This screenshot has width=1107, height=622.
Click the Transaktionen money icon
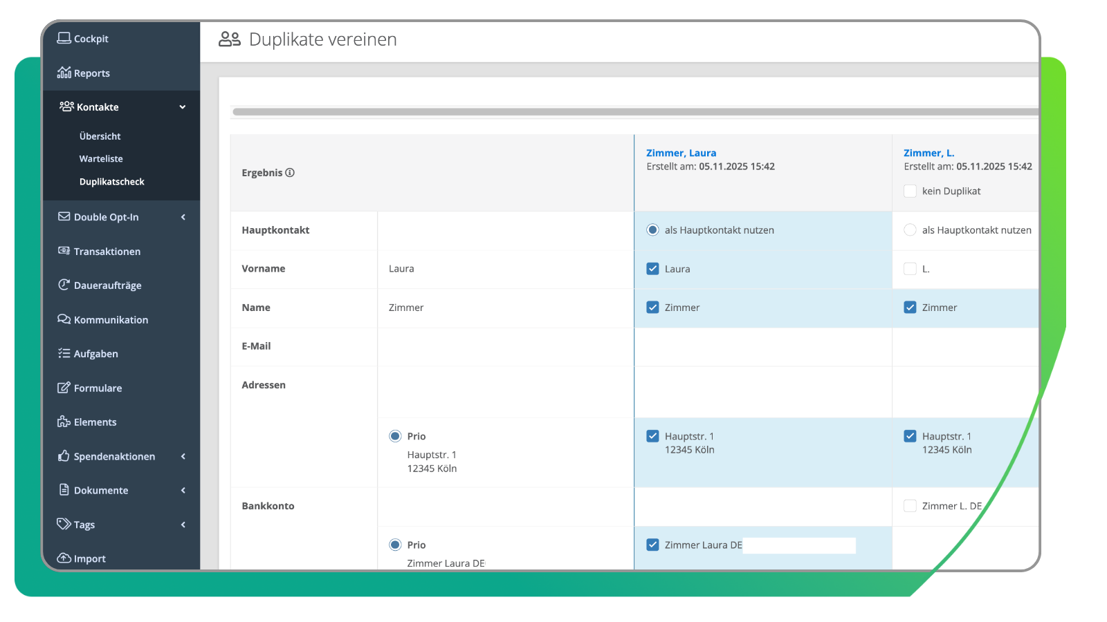64,251
